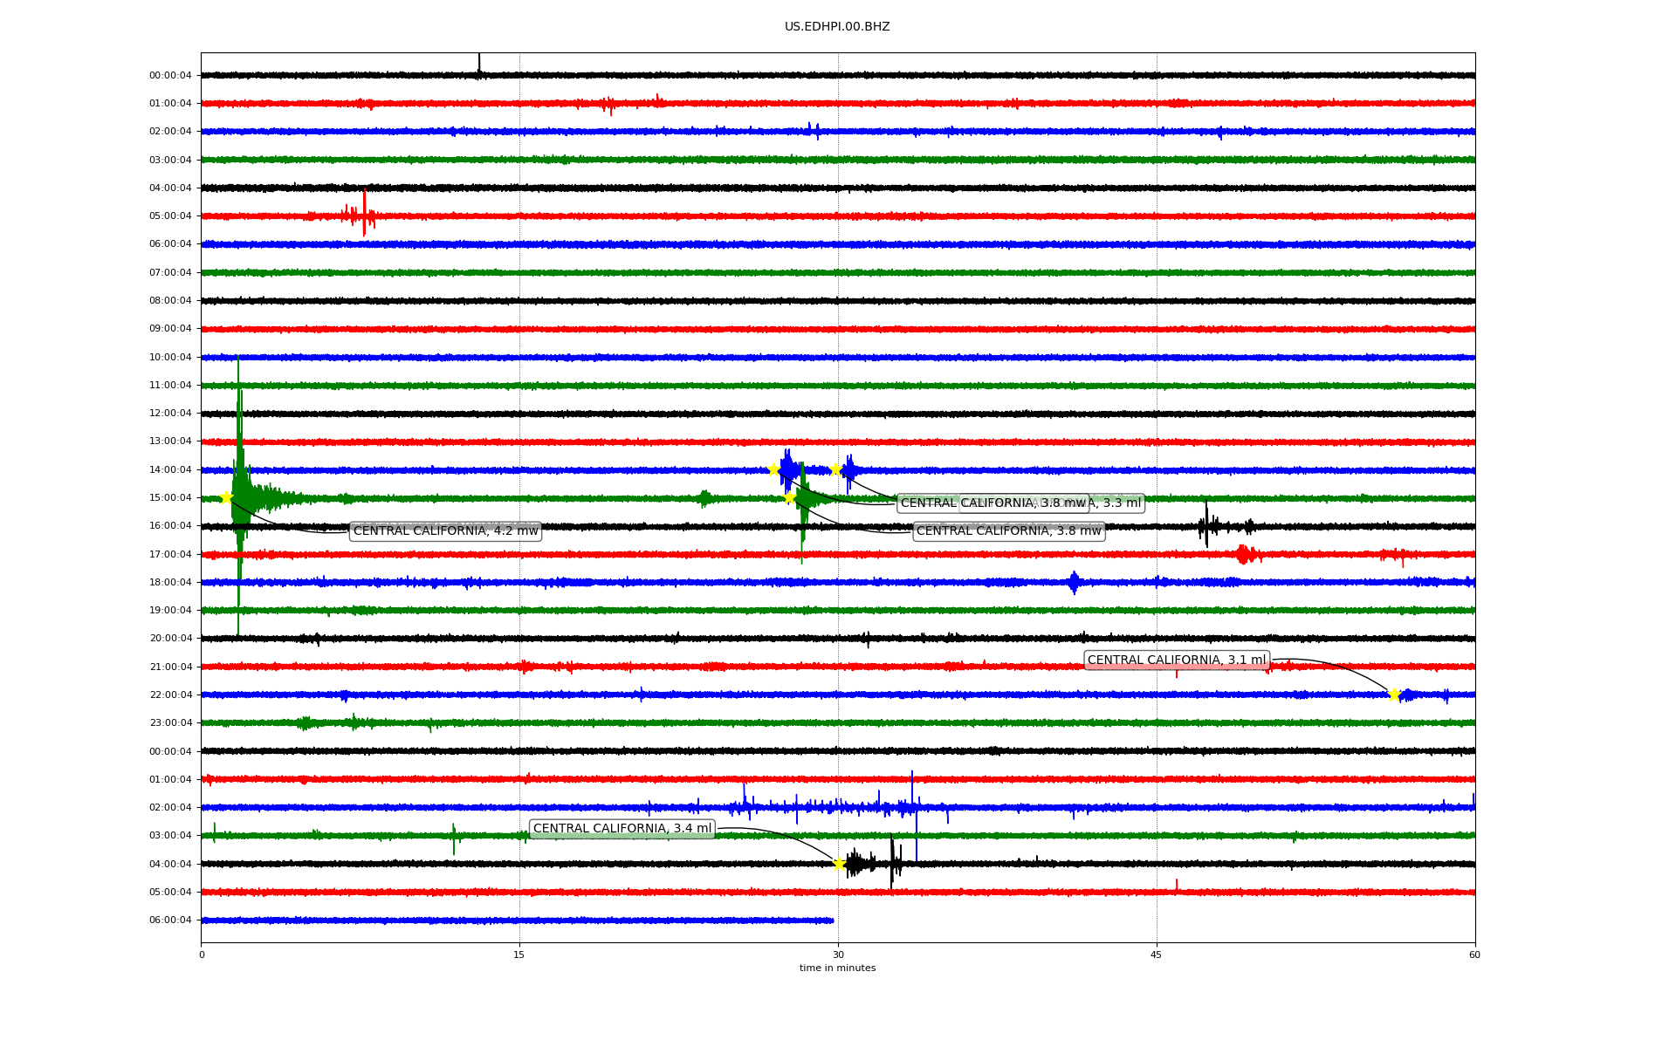
Task: Click the 3.8 mw label beside the 16:00:04 trace
Action: 1008,530
